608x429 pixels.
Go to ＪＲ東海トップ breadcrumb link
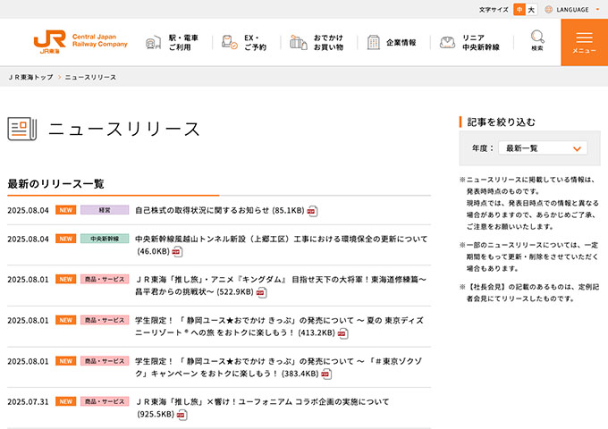pos(30,77)
